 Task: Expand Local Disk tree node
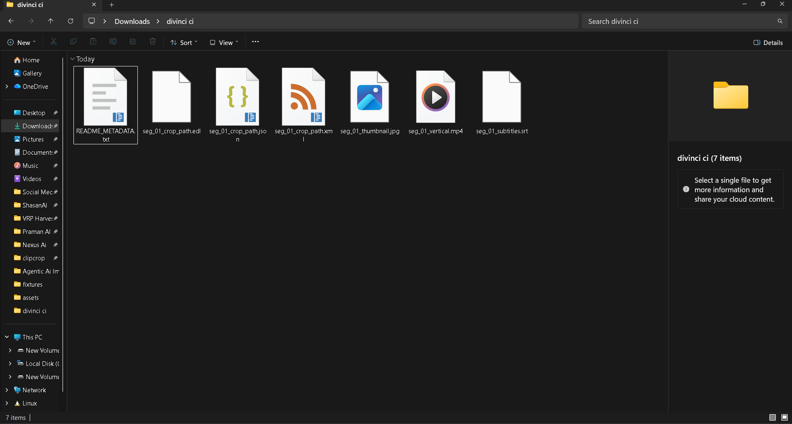[10, 363]
